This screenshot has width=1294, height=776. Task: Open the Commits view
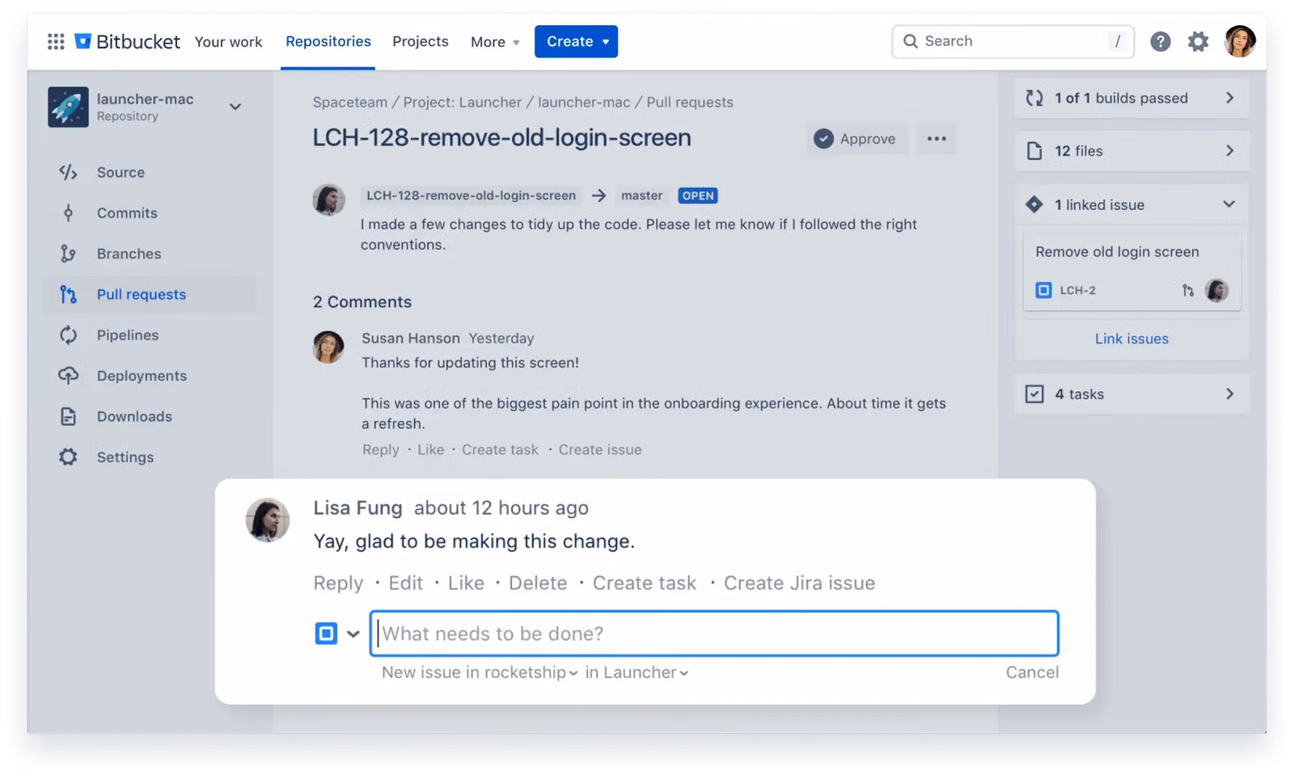pyautogui.click(x=126, y=213)
